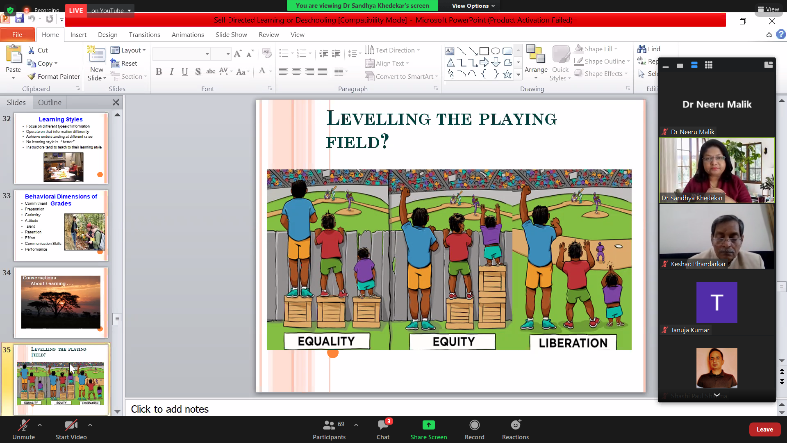Open the Arrange objects menu

point(536,62)
